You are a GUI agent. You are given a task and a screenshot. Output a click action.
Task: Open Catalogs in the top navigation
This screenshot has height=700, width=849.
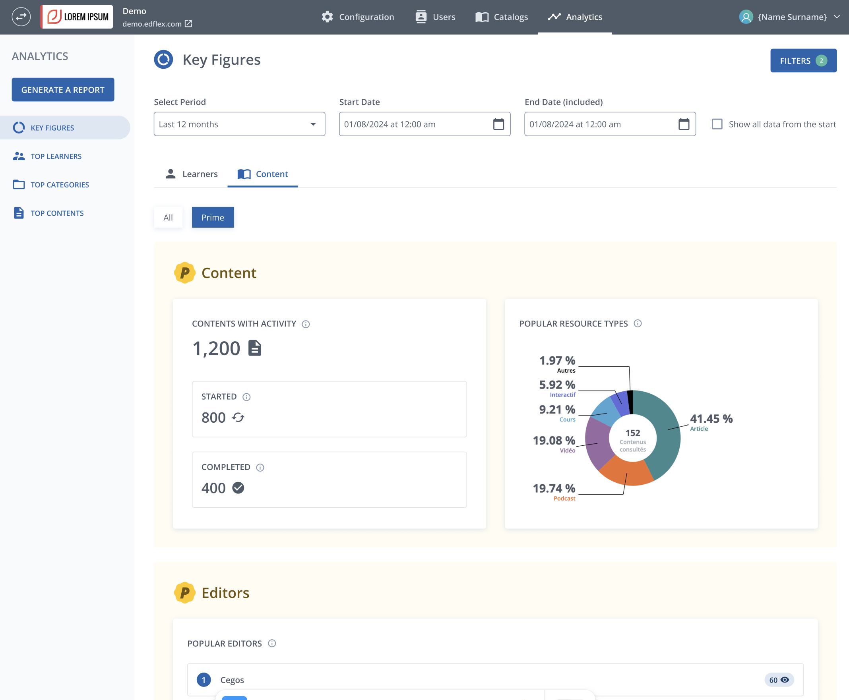pos(501,17)
